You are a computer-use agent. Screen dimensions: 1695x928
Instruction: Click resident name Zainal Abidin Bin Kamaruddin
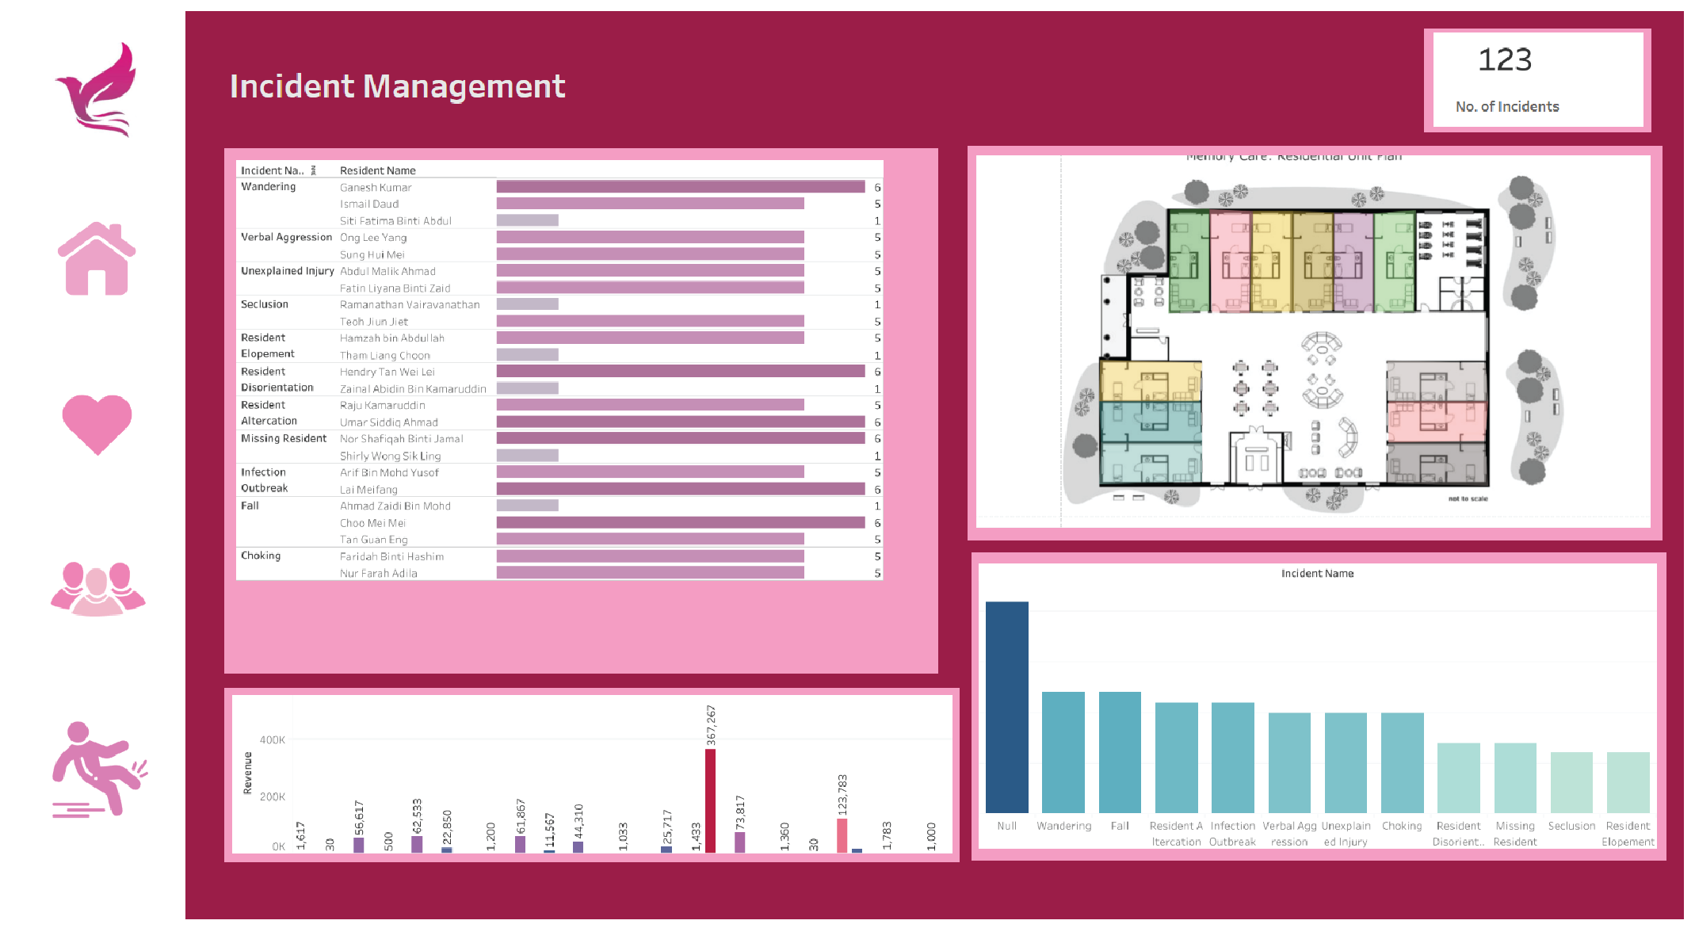pyautogui.click(x=413, y=388)
